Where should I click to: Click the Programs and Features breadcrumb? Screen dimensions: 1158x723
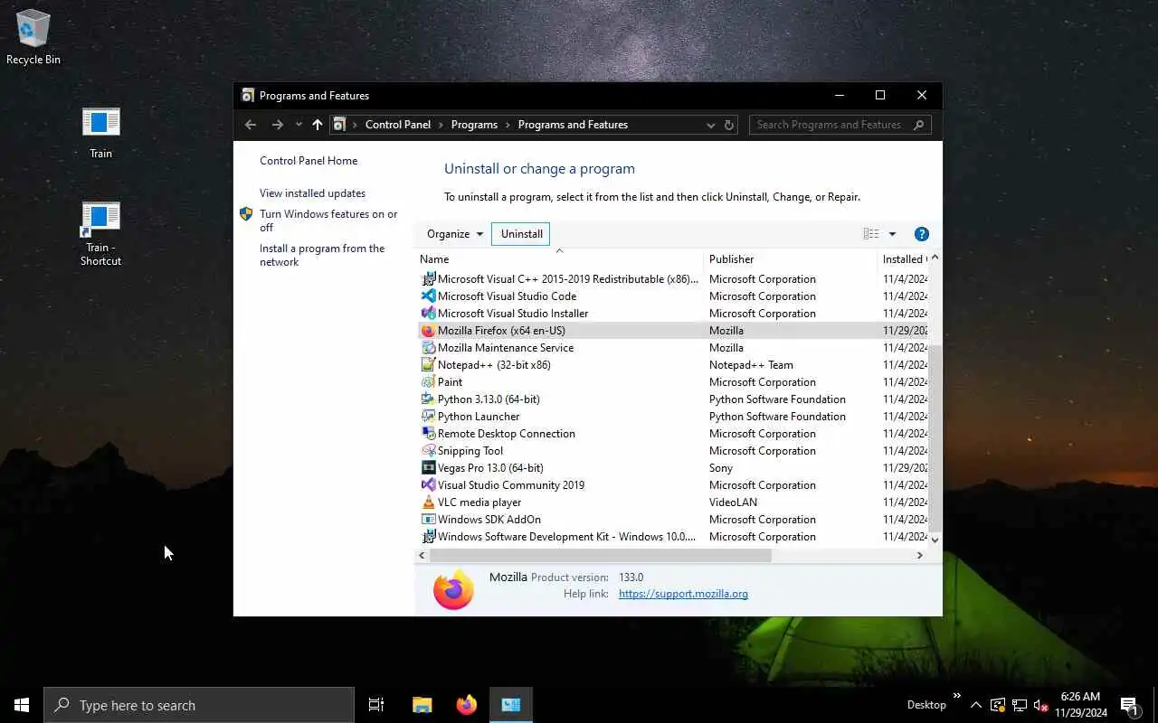pyautogui.click(x=573, y=125)
